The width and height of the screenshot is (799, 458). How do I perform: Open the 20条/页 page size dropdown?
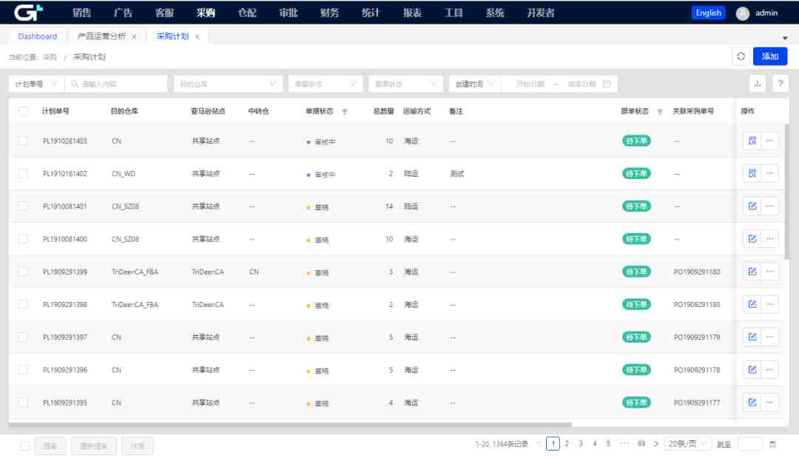click(687, 444)
